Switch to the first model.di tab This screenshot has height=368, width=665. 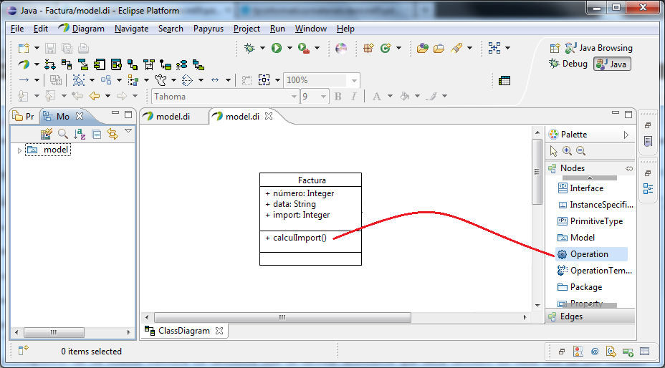click(x=173, y=117)
